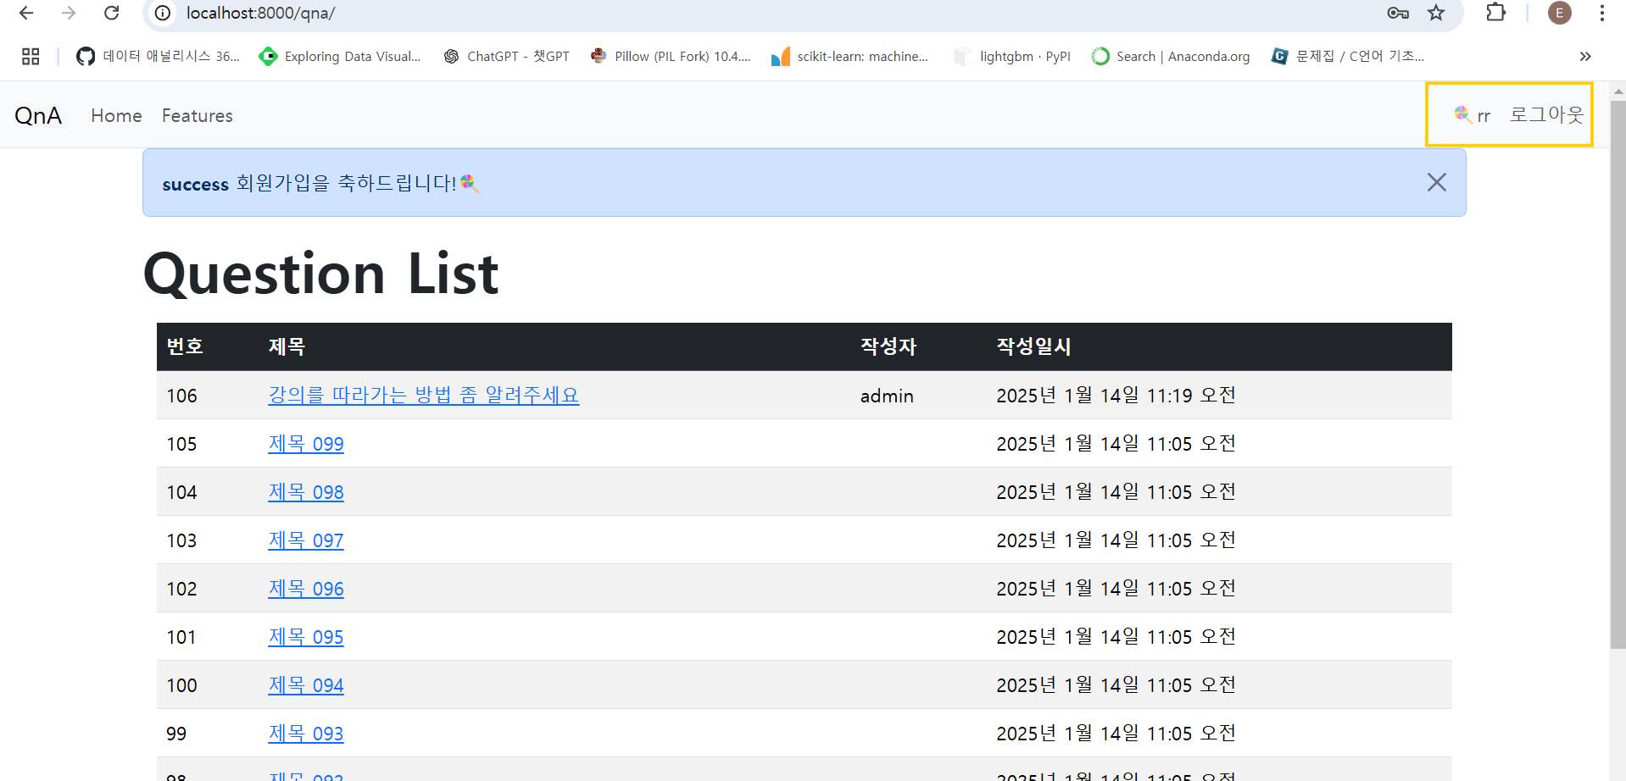
Task: Open the question titled 제목 096
Action: coord(306,588)
